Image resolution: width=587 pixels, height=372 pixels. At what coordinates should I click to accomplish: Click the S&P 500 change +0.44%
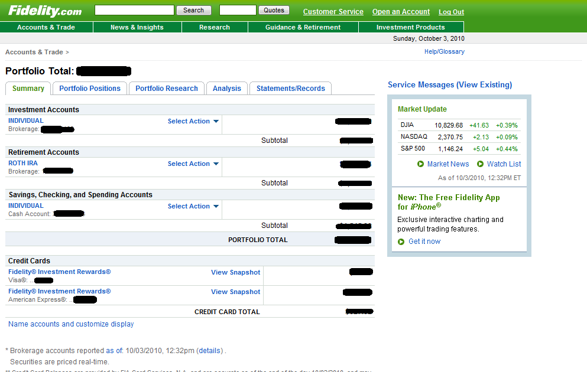[507, 149]
